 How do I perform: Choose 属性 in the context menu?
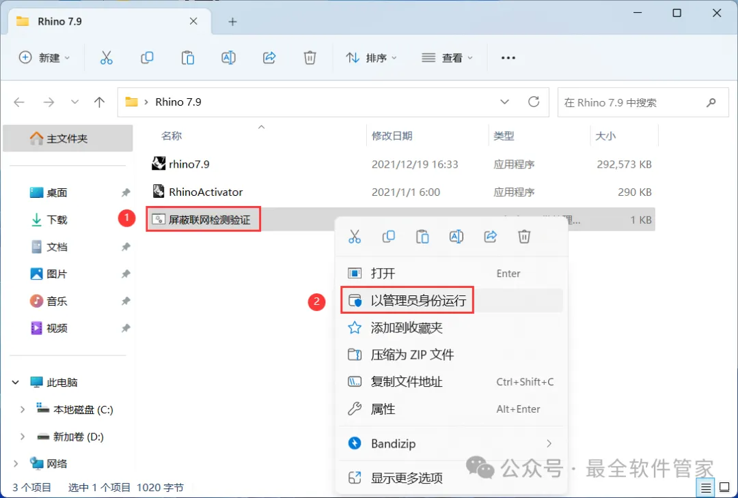pos(451,409)
